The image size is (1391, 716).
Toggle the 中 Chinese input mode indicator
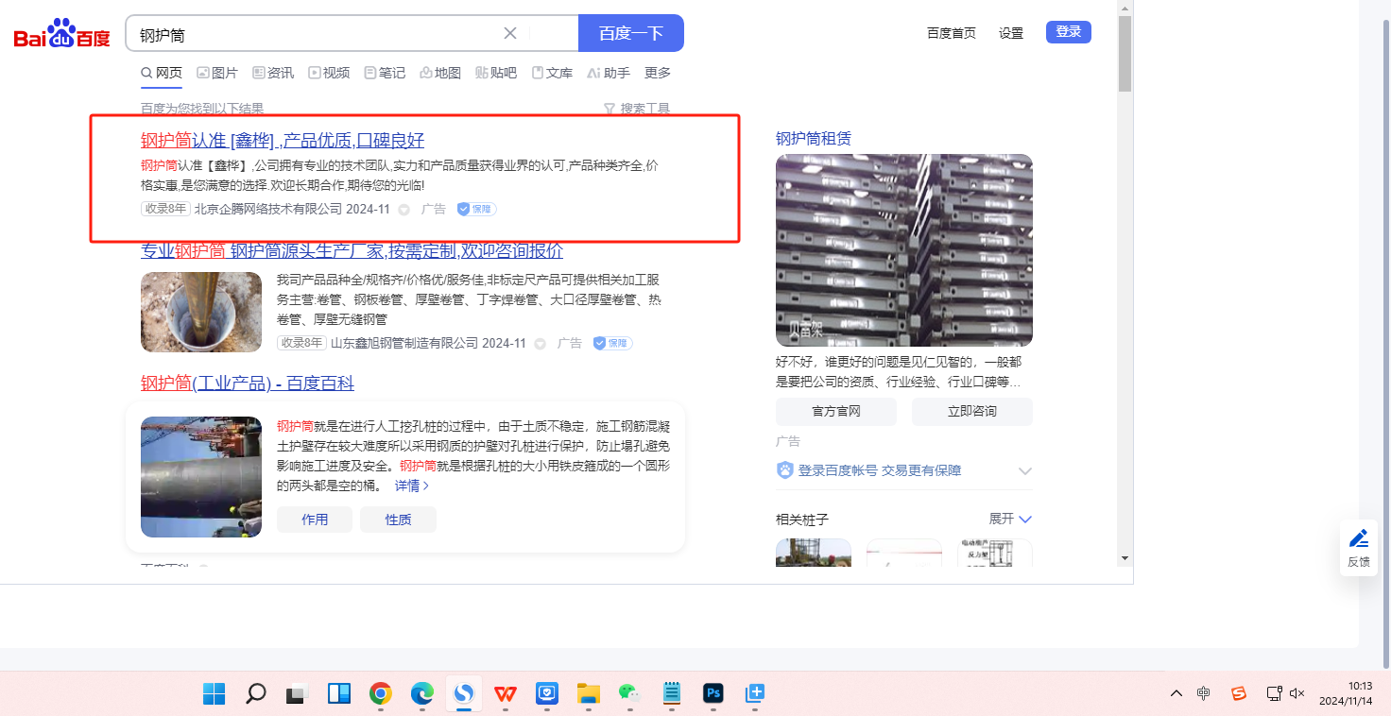click(1203, 693)
